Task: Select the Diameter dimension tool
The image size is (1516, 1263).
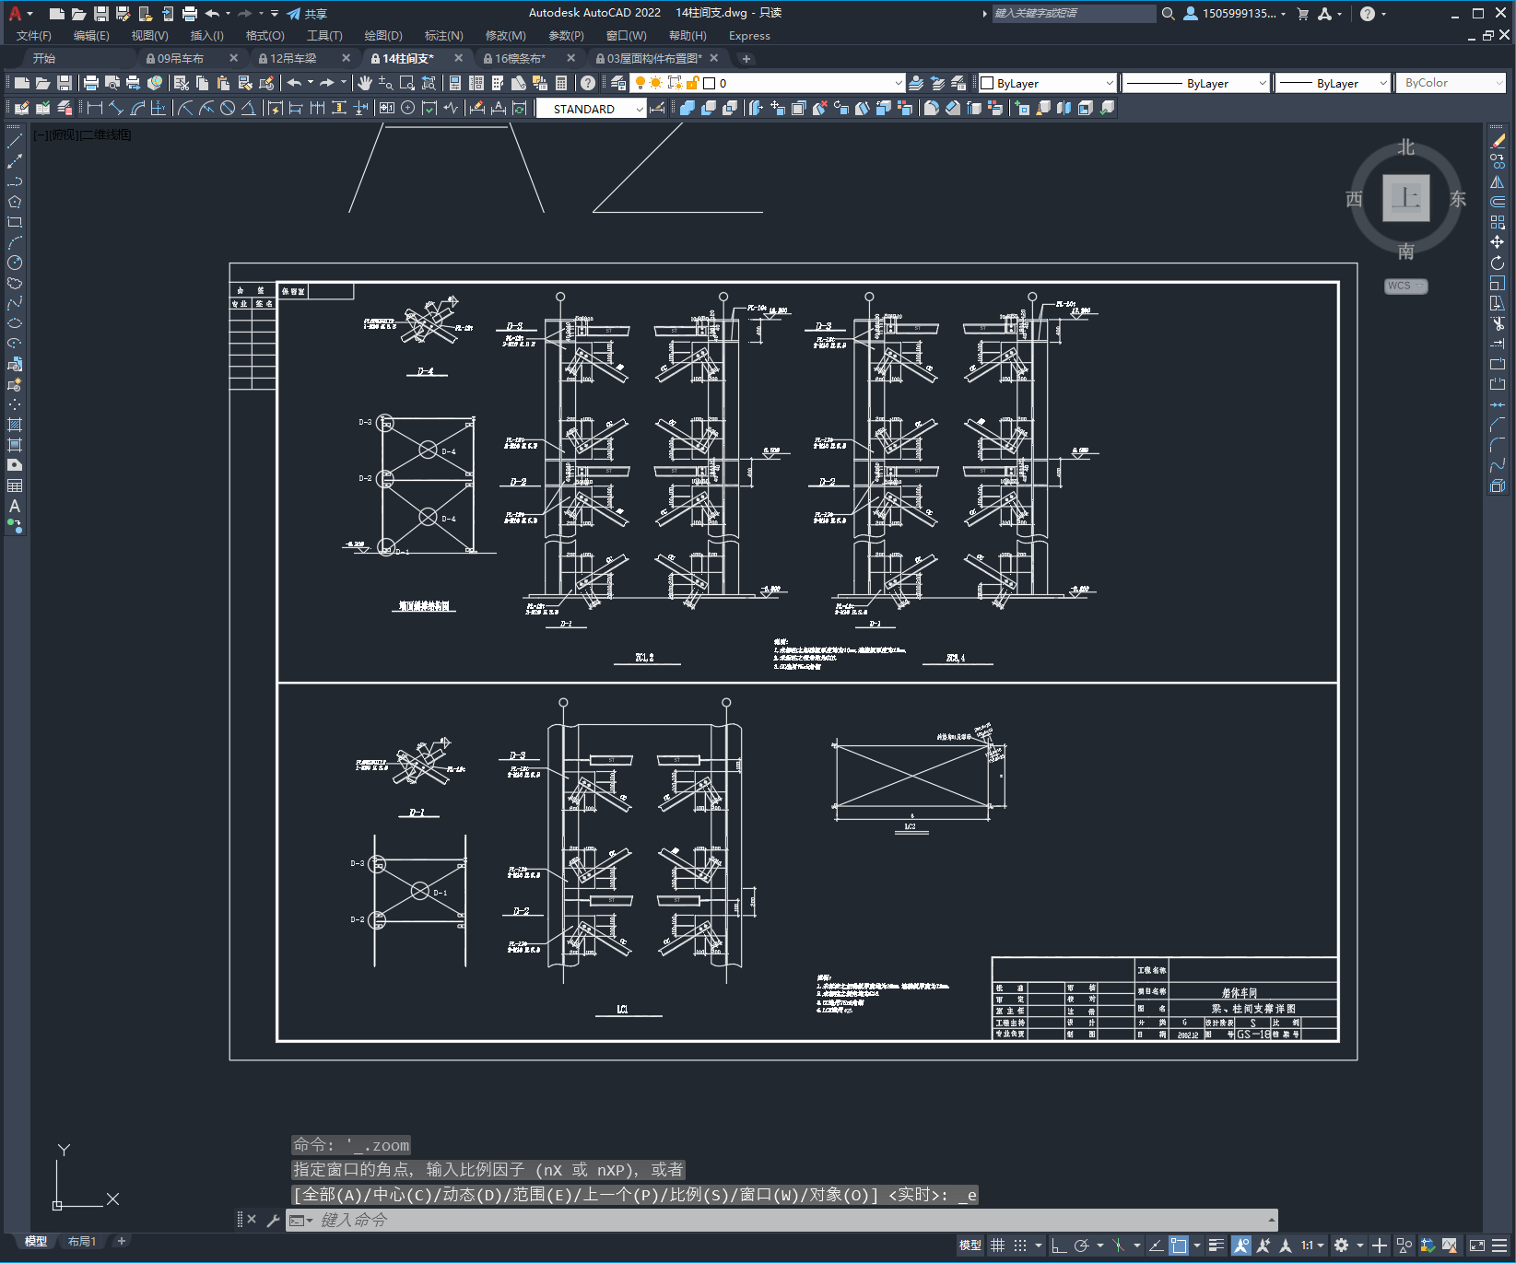Action: click(227, 109)
